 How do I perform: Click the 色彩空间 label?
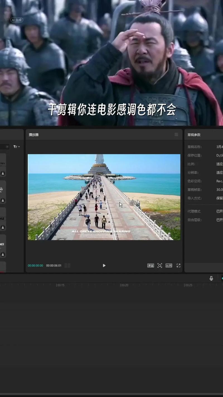click(195, 181)
